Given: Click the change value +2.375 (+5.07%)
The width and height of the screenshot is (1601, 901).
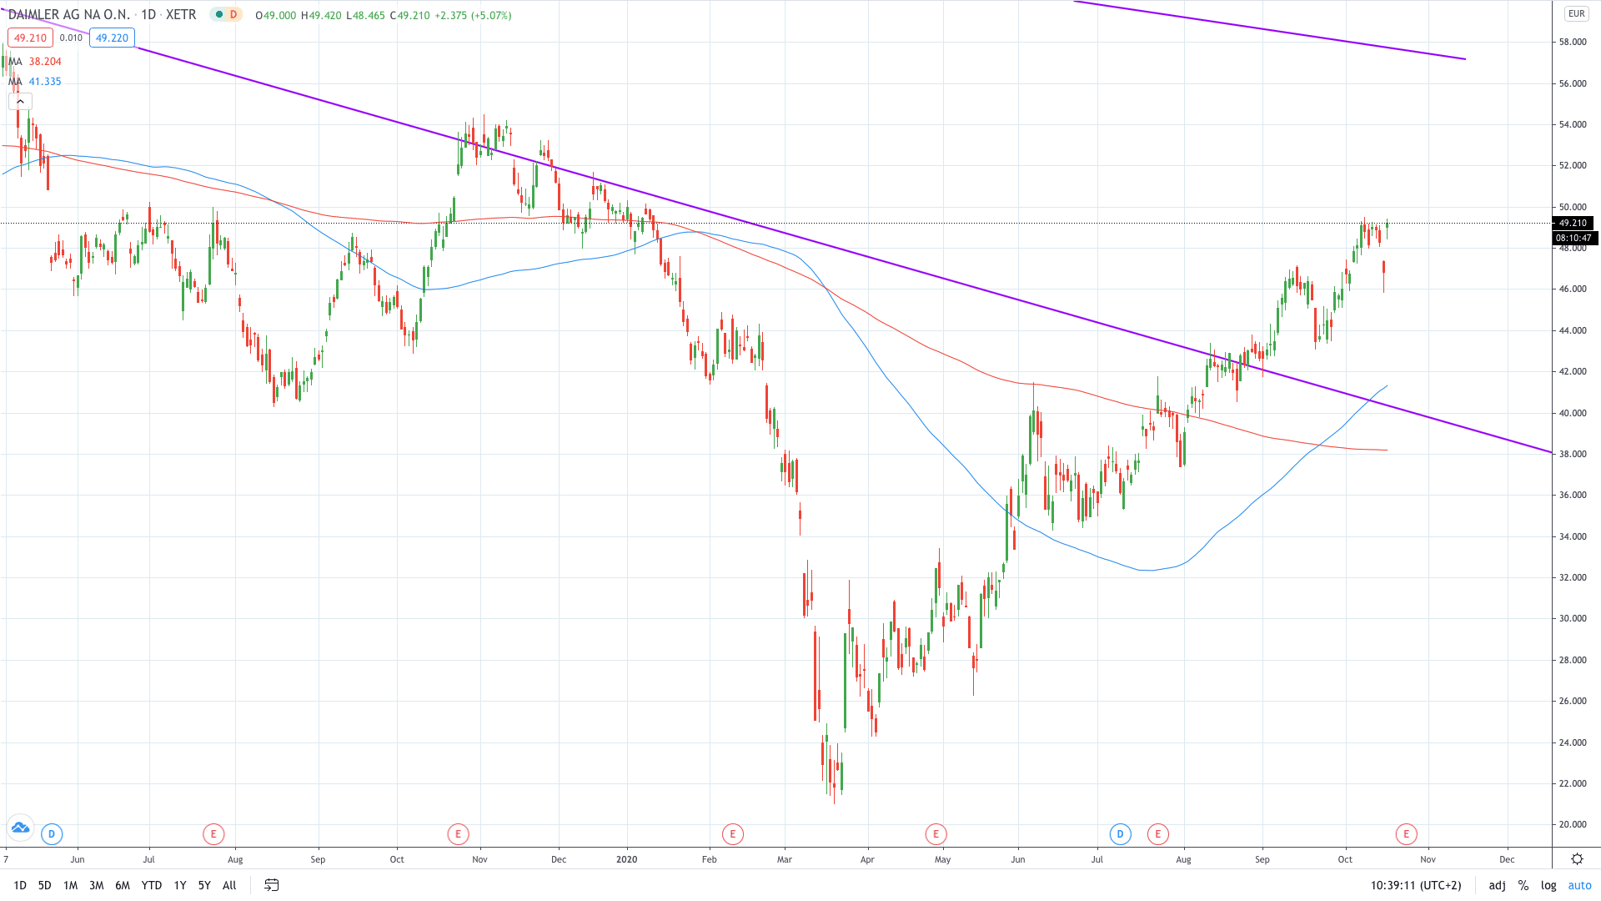Looking at the screenshot, I should 473,15.
